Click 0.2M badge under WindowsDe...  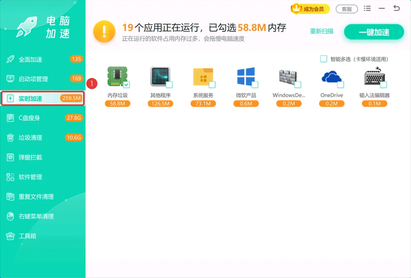coord(289,103)
